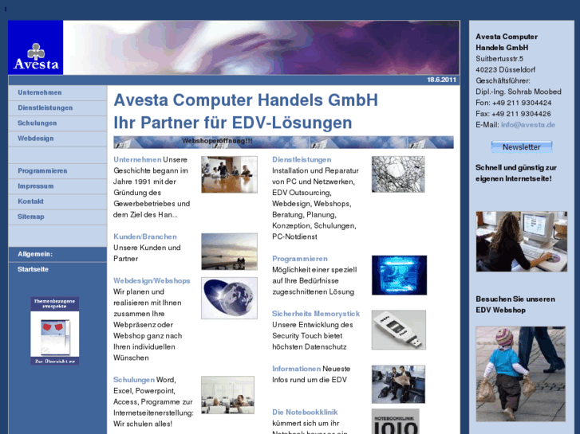Image resolution: width=580 pixels, height=434 pixels.
Task: Open the Kunden/Branchen link
Action: point(145,237)
